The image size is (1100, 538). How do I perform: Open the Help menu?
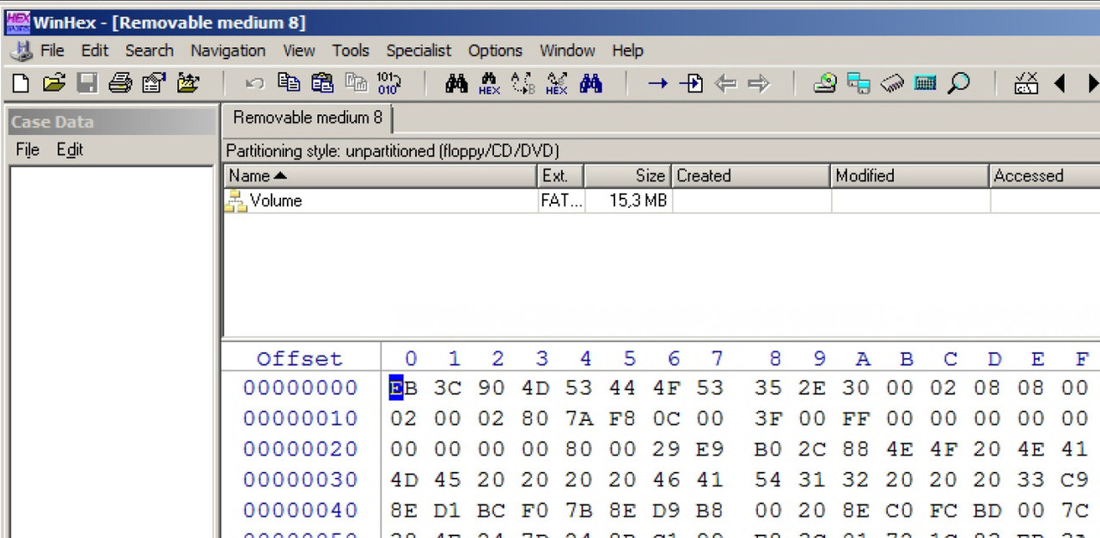click(627, 51)
